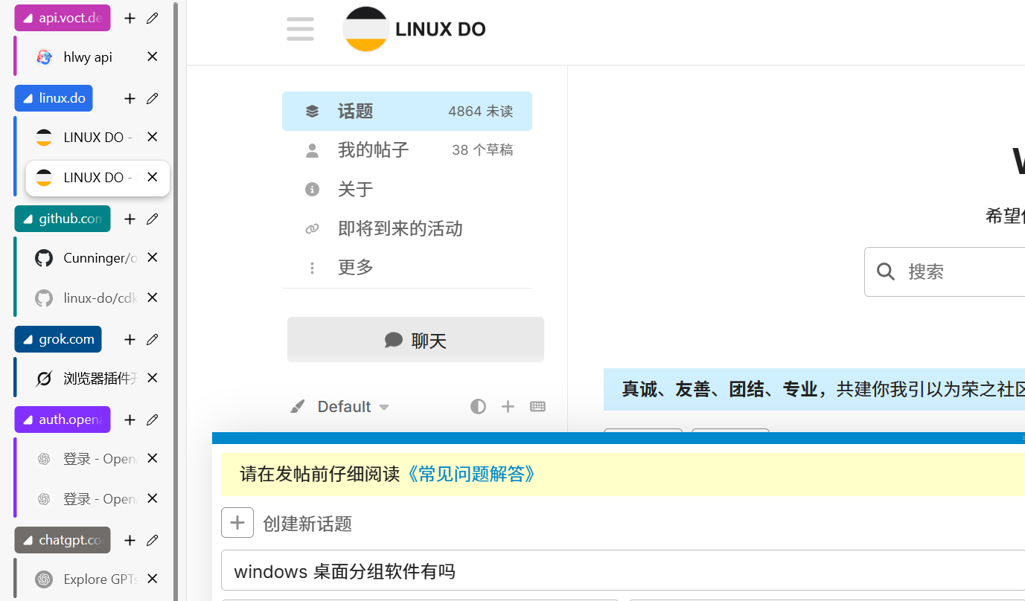Close the Cunninger GitHub tab
The height and width of the screenshot is (601, 1025).
point(153,257)
